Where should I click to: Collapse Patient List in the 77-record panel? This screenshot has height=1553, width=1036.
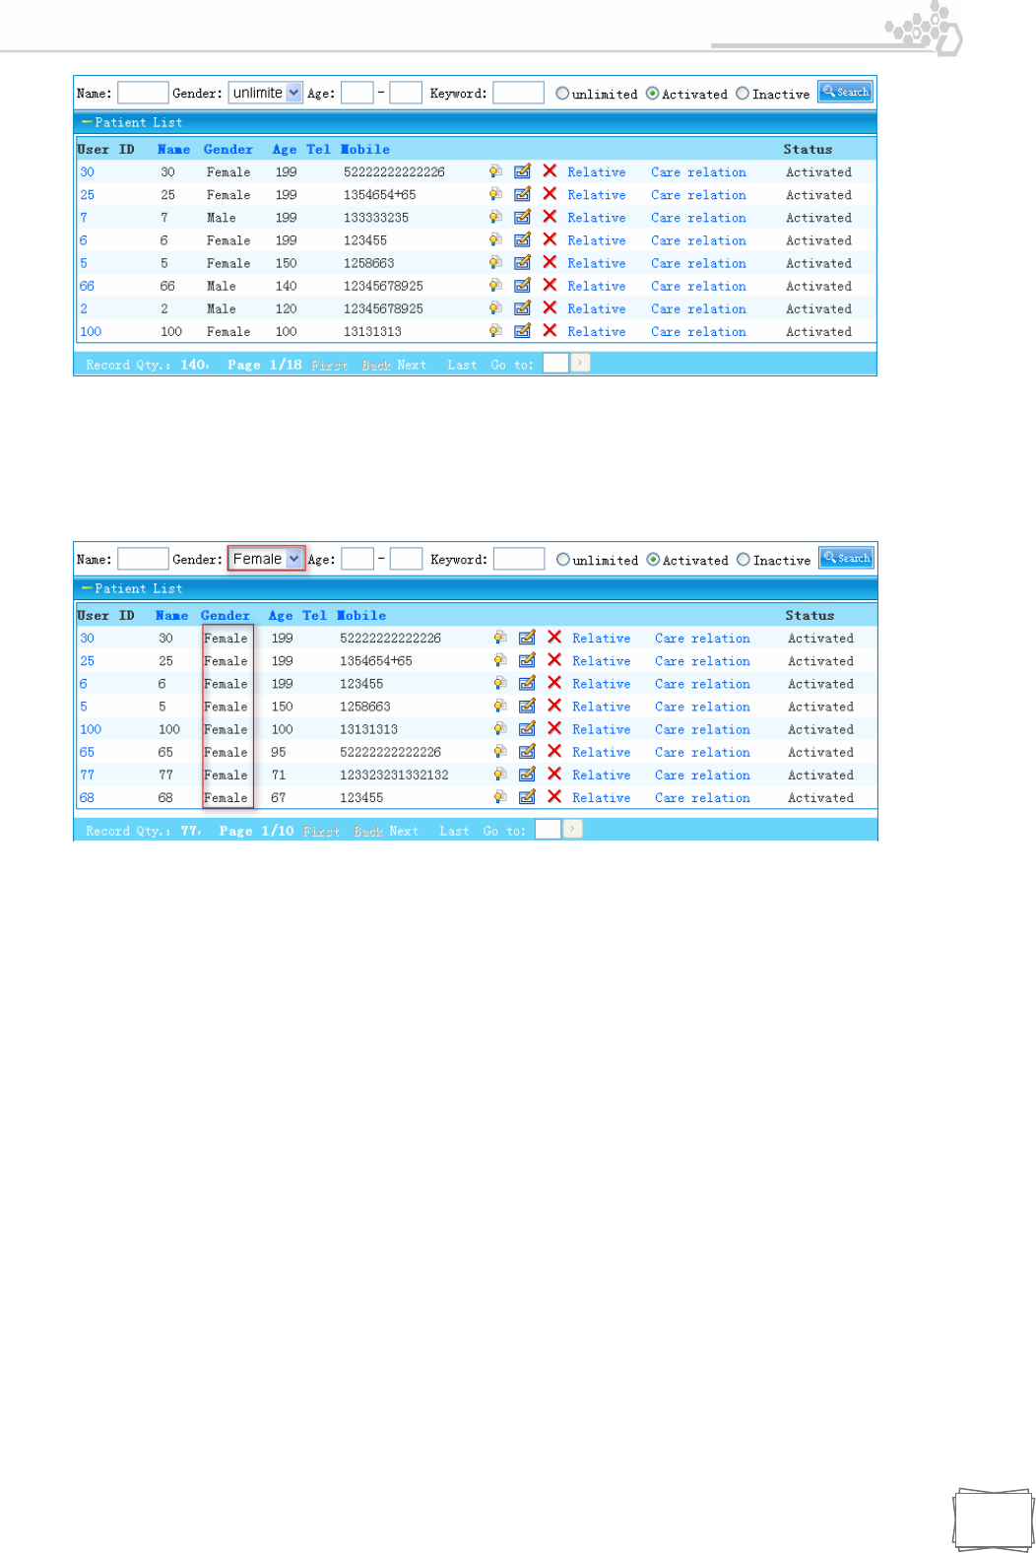tap(87, 588)
